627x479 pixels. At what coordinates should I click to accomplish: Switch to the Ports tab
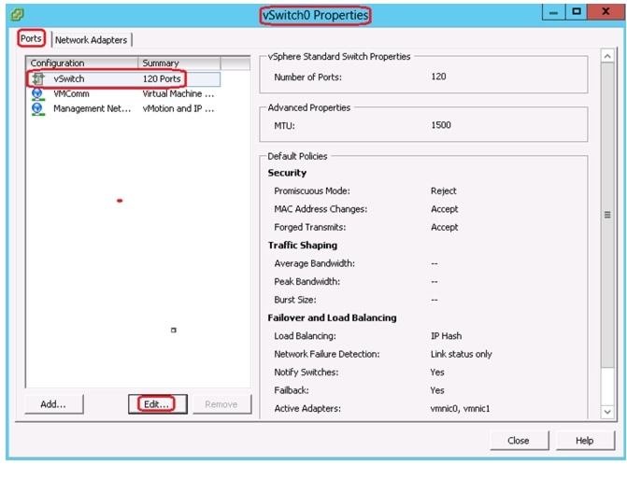[31, 38]
